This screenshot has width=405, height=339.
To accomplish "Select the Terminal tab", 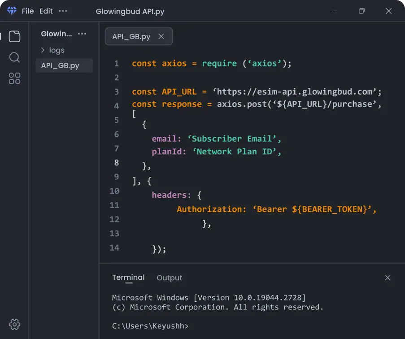I will [128, 278].
